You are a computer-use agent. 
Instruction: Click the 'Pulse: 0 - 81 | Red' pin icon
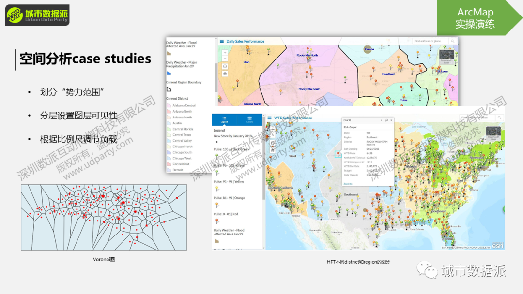pyautogui.click(x=217, y=221)
